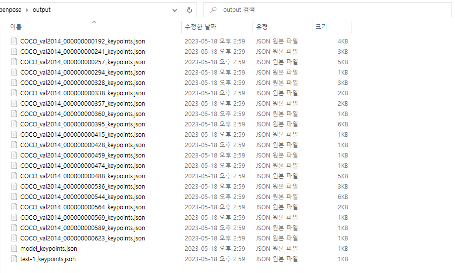Select file name test-1_keypoints.json
The image size is (455, 273).
48,259
